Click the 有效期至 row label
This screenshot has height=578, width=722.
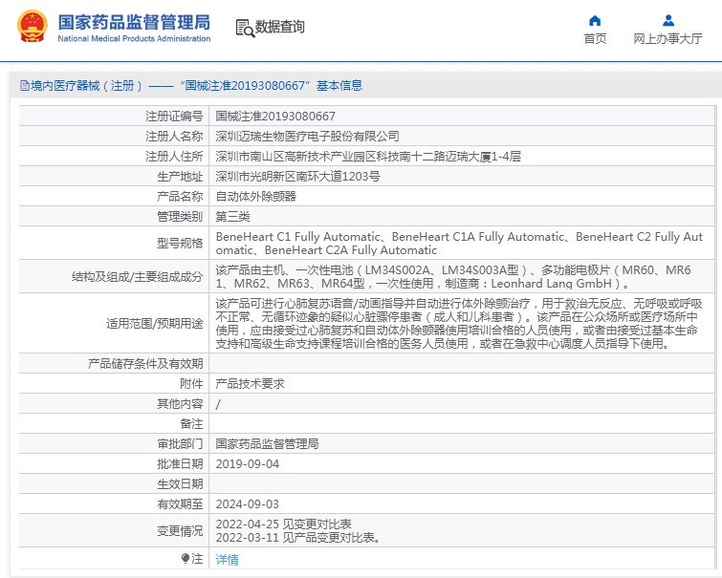(x=180, y=503)
